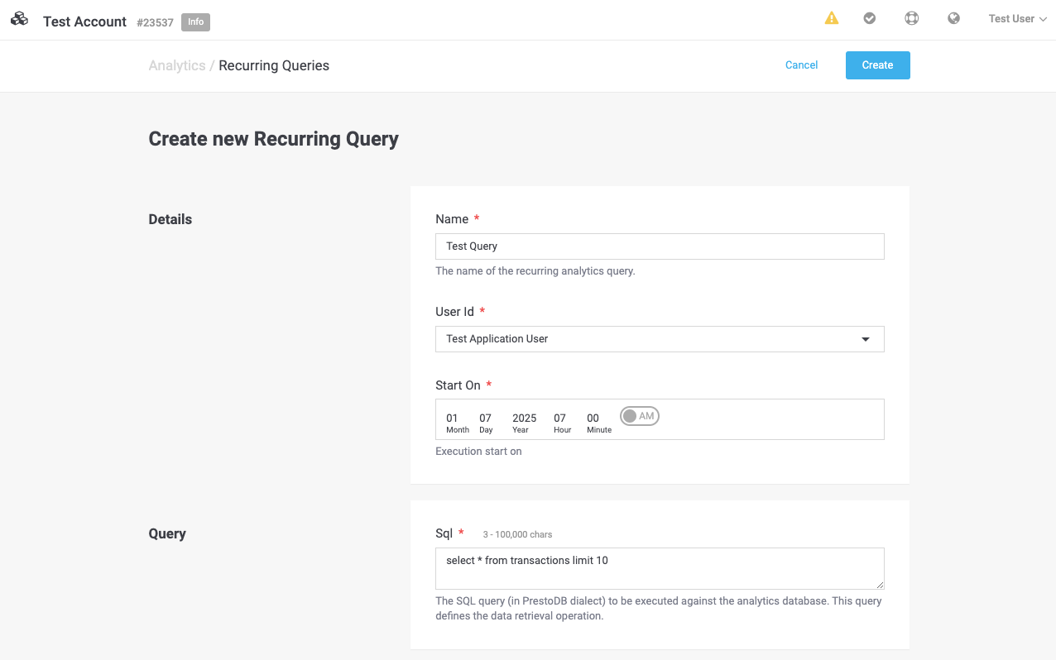Click the warning triangle alert icon
The height and width of the screenshot is (660, 1056).
(832, 17)
